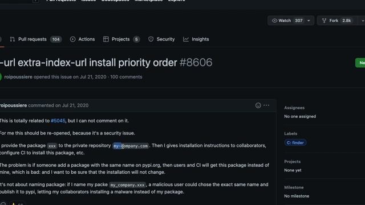Click the fork icon
This screenshot has width=365, height=205.
click(x=324, y=20)
